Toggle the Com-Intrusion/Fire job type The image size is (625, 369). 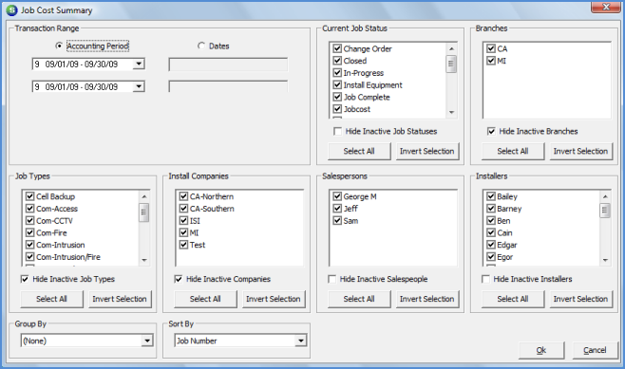point(29,257)
